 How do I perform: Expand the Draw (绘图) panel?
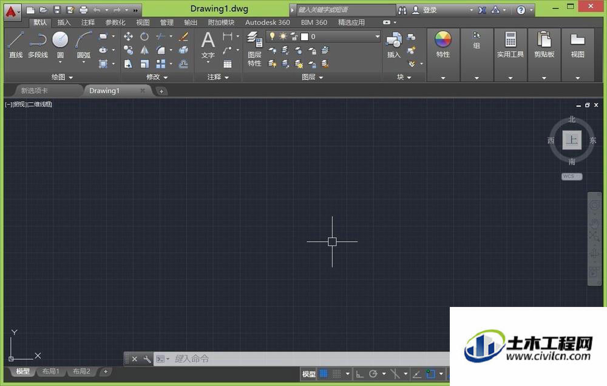tap(62, 77)
